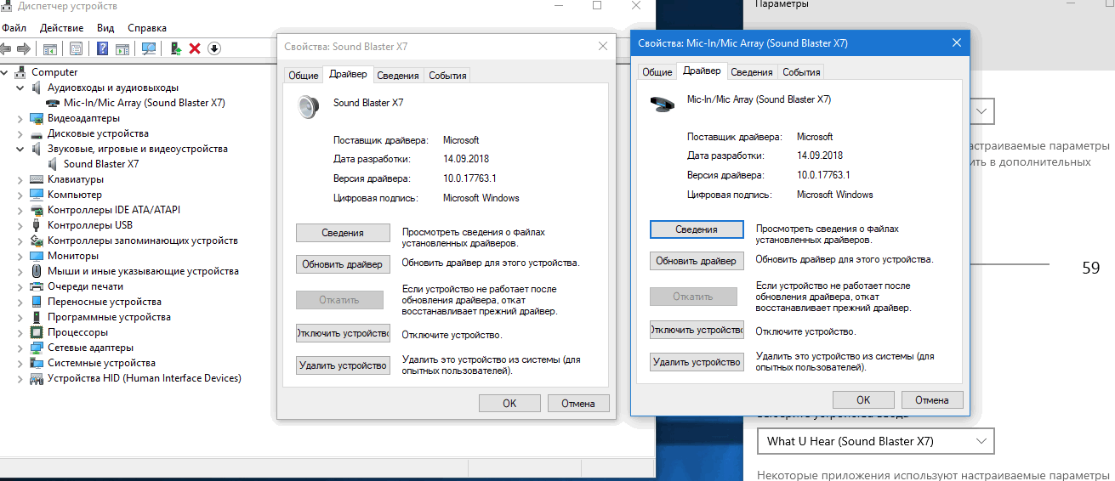Open События tab in Mic-In/Mic Array properties
Image resolution: width=1115 pixels, height=481 pixels.
click(x=801, y=72)
